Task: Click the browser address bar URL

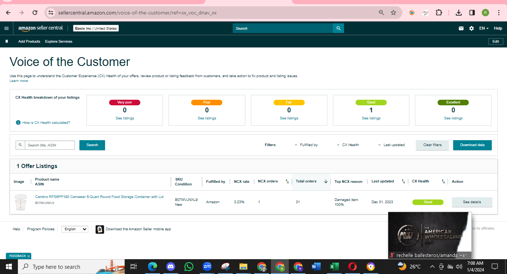Action: pos(137,13)
